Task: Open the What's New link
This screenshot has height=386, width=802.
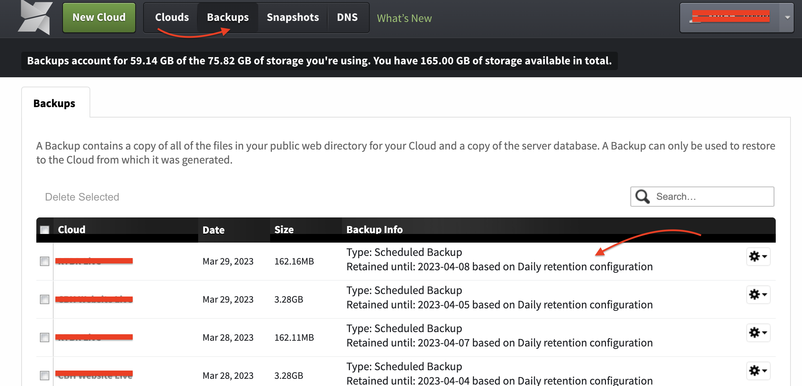Action: tap(404, 18)
